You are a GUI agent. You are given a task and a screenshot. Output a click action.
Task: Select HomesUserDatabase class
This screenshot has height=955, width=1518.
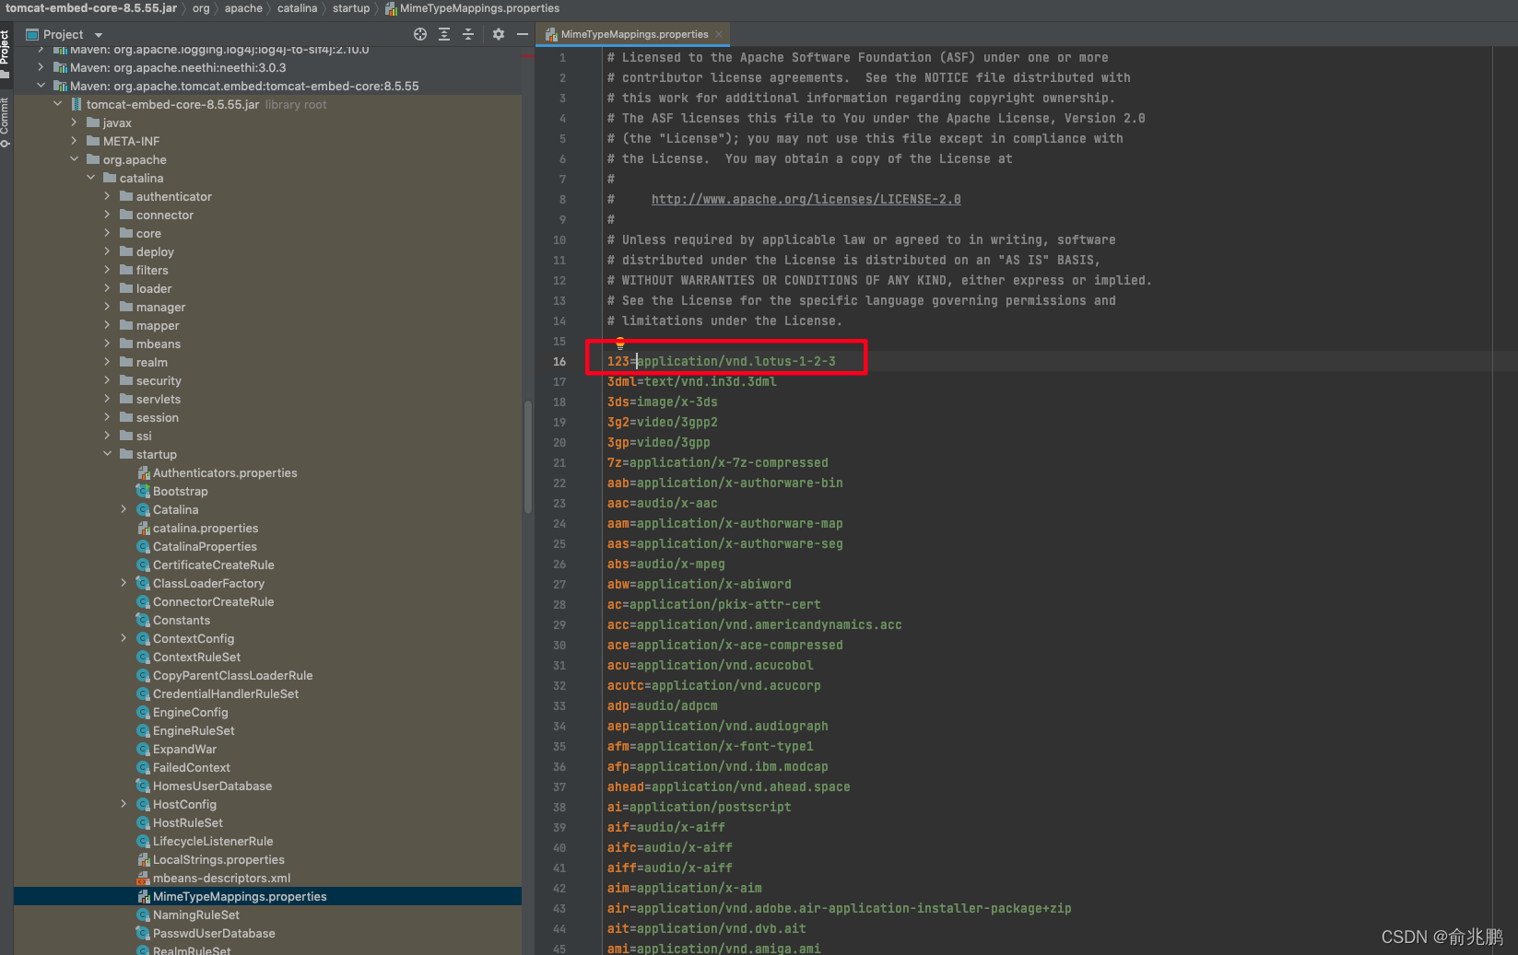[x=212, y=786]
